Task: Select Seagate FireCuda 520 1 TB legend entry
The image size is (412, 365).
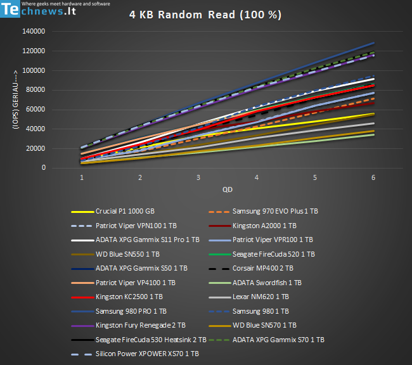Action: coord(262,254)
